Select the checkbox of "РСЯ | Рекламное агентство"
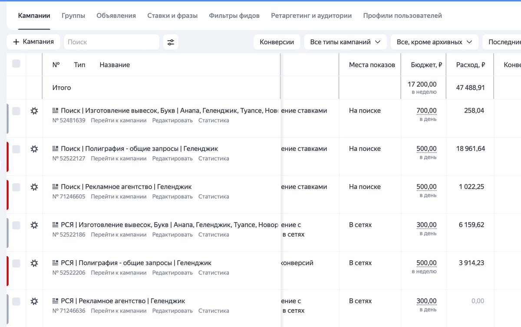The width and height of the screenshot is (521, 327). (x=16, y=301)
